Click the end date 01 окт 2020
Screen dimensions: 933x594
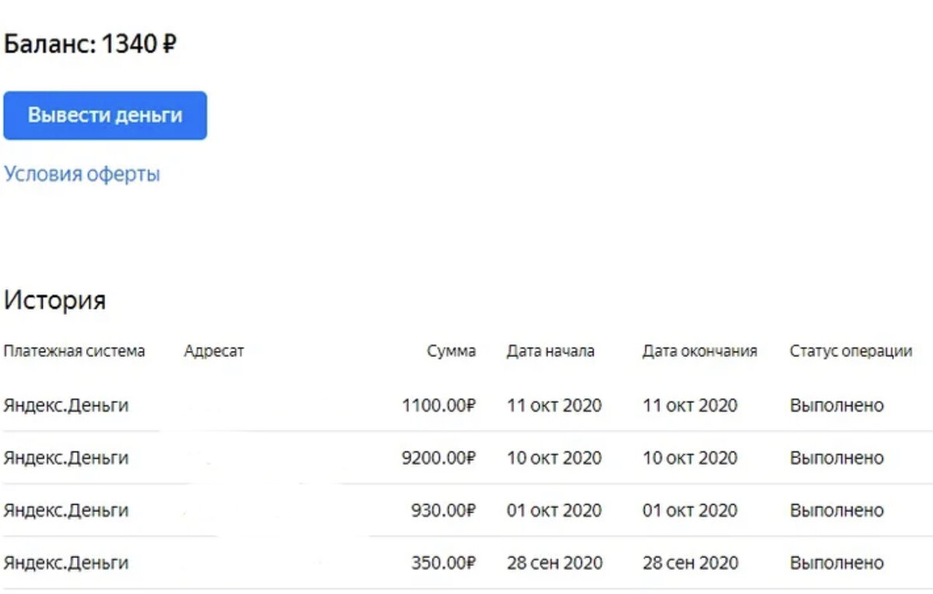click(690, 511)
